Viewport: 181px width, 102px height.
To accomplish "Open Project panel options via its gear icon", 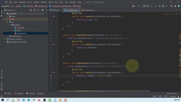I will [x=43, y=10].
